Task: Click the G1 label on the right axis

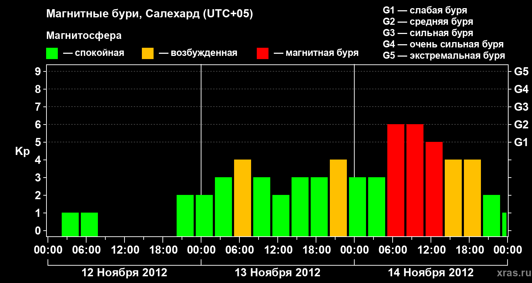Action: (521, 142)
